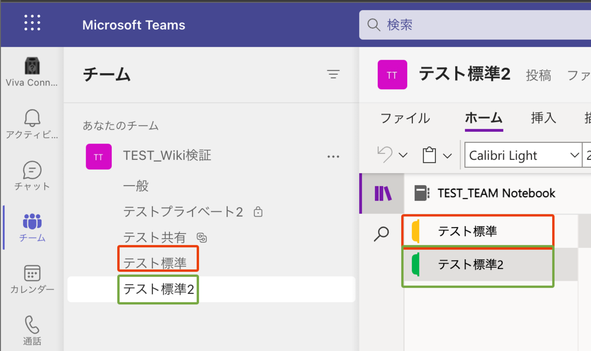Switch to the ファイル ribbon tab
Viewport: 591px width, 351px height.
405,118
